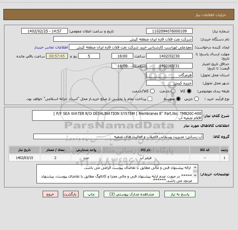Click response deadline time 16:00 field
Screen dimensions: 238x230
122,56
